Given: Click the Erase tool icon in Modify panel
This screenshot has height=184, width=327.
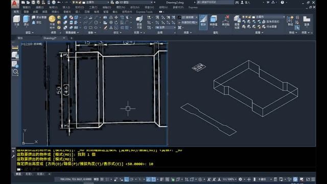Looking at the screenshot, I should [106, 28].
